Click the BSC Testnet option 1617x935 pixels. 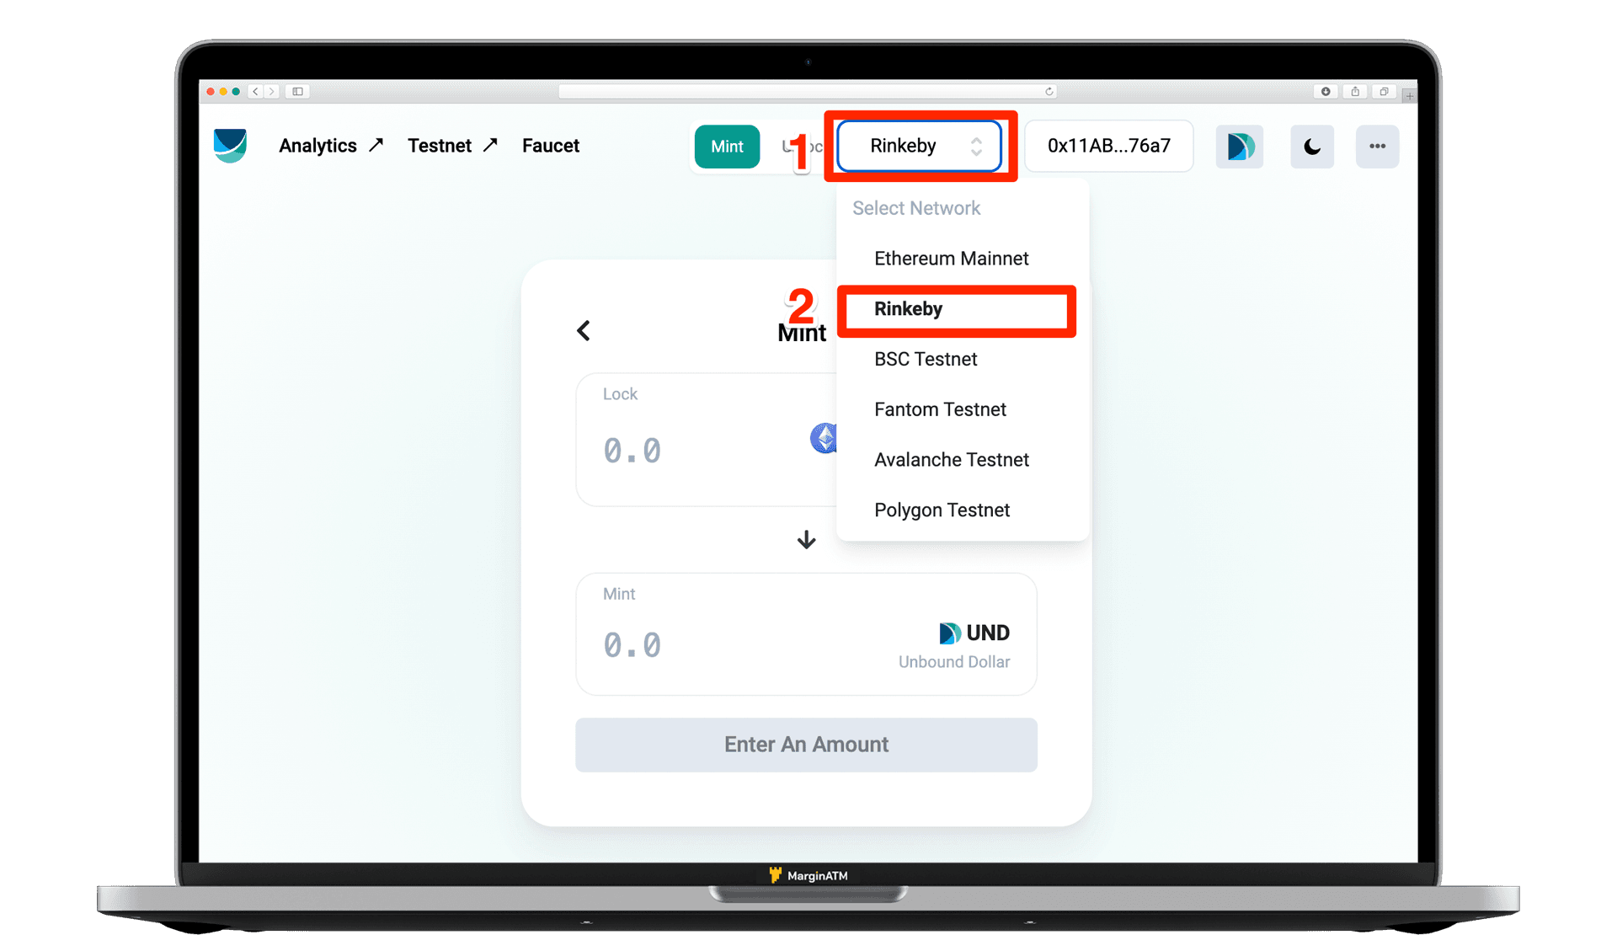click(x=928, y=359)
